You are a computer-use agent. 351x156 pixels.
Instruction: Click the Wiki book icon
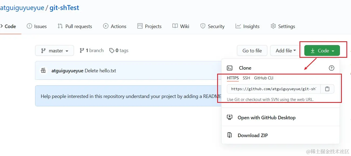pyautogui.click(x=175, y=26)
